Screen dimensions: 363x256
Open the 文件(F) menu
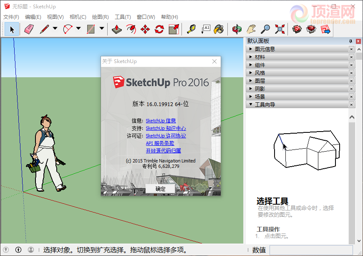coord(11,17)
